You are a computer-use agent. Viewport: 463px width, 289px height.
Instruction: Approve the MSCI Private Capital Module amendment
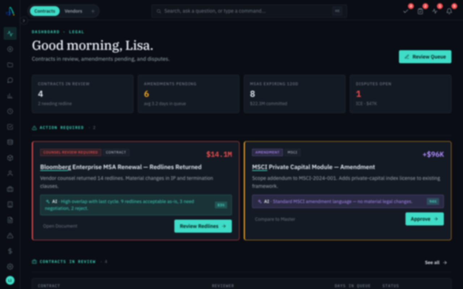point(424,219)
